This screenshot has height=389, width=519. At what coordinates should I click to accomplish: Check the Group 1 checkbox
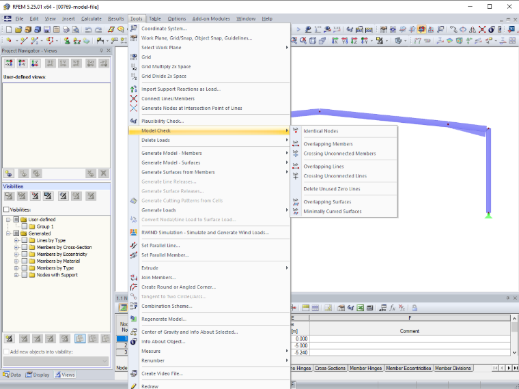[25, 227]
